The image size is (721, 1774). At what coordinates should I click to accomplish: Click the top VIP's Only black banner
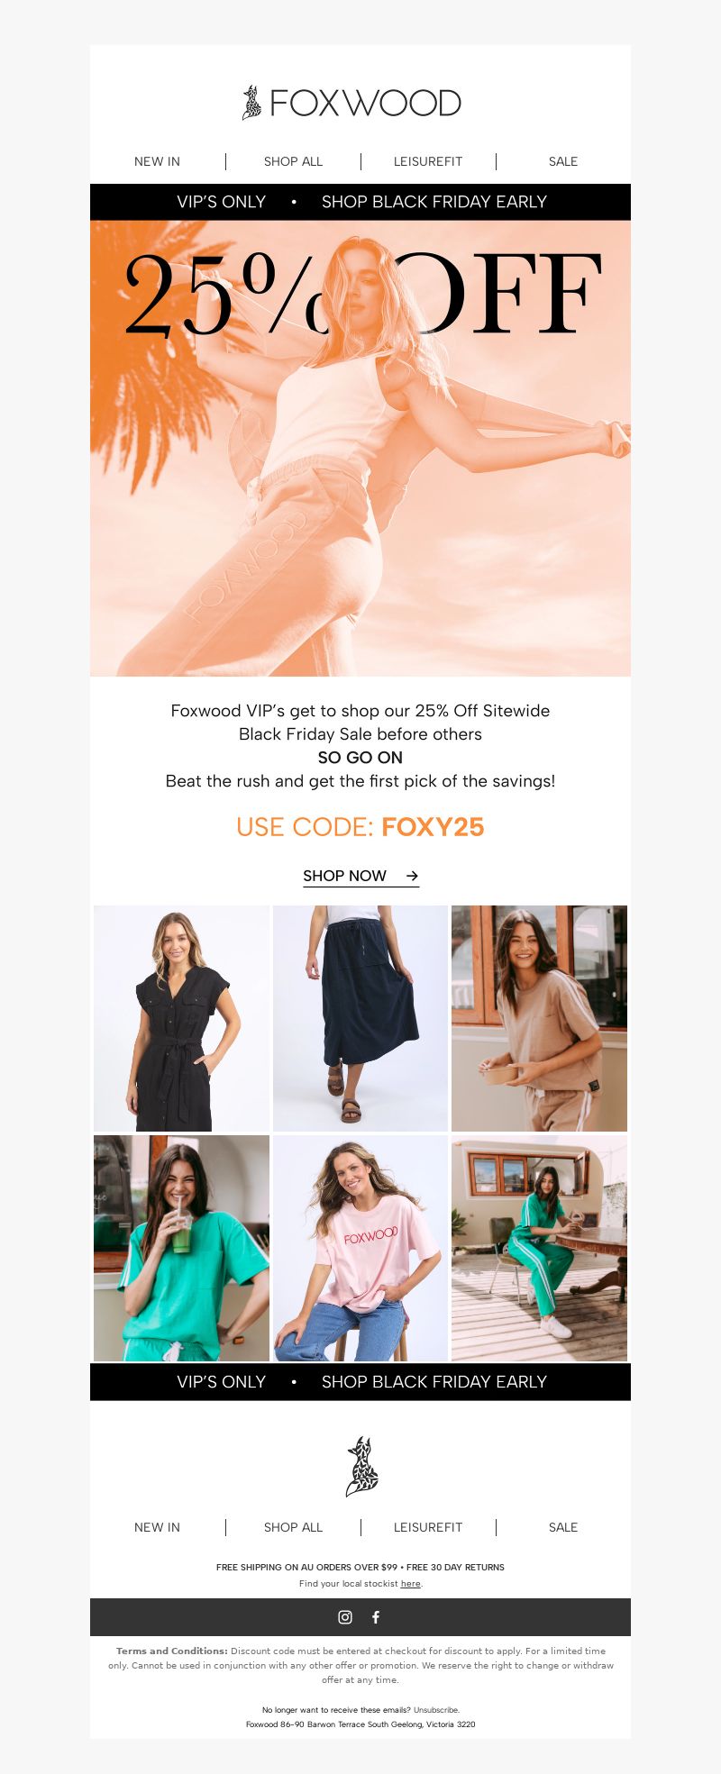pyautogui.click(x=360, y=202)
